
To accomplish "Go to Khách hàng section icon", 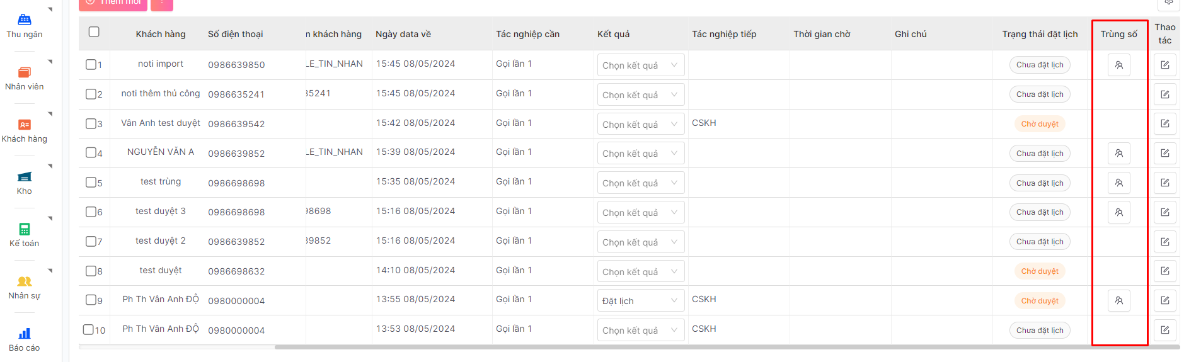I will click(x=25, y=125).
